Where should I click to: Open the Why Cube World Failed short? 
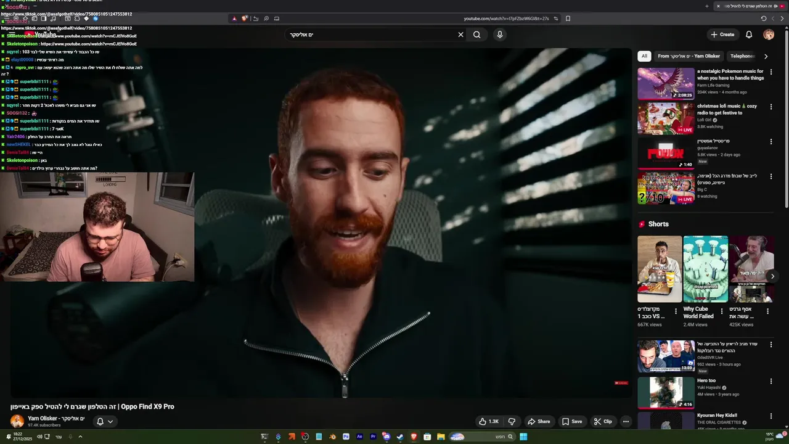(705, 269)
